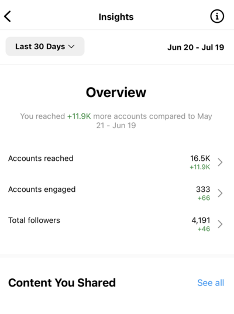The height and width of the screenshot is (314, 234).
Task: Click the +46 followers change figure
Action: [204, 229]
